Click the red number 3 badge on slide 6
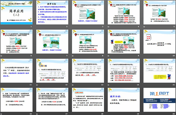The image size is (176, 115). point(3,34)
